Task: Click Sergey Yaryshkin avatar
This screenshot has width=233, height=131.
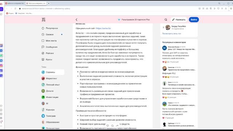Action: point(168,28)
